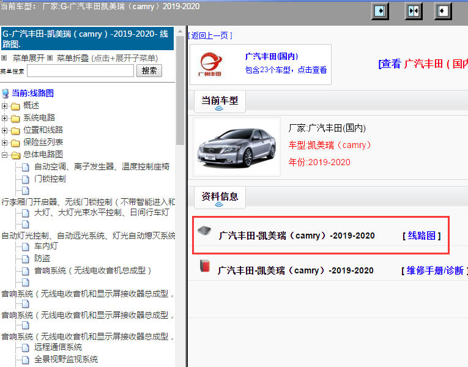The height and width of the screenshot is (367, 468).
Task: Click the 厂家:广汽丰田(国内) text
Action: pyautogui.click(x=327, y=128)
